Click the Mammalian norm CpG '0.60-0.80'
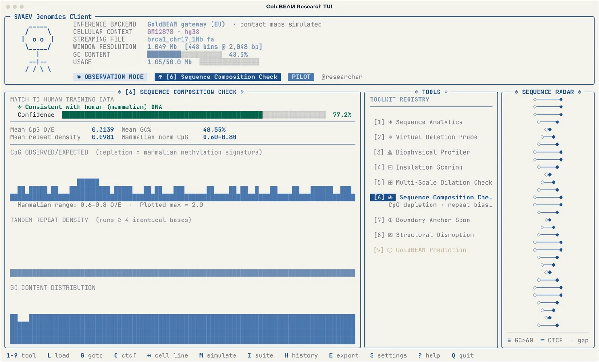This screenshot has width=599, height=362. [219, 137]
